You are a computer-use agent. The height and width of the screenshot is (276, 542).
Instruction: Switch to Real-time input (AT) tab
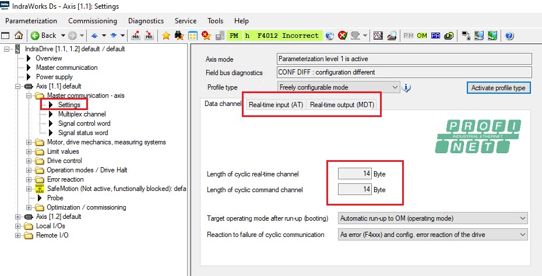pos(276,105)
